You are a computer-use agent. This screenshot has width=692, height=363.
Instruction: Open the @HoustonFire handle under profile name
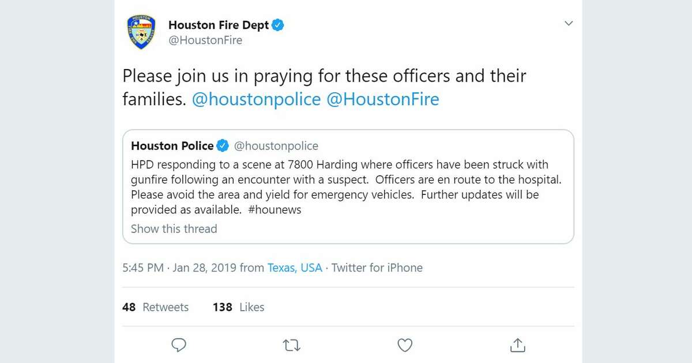click(205, 40)
